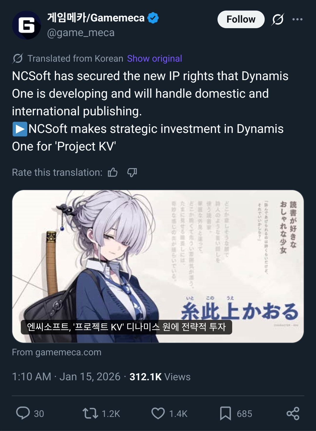
Task: Click the blue verified badge
Action: tap(153, 18)
